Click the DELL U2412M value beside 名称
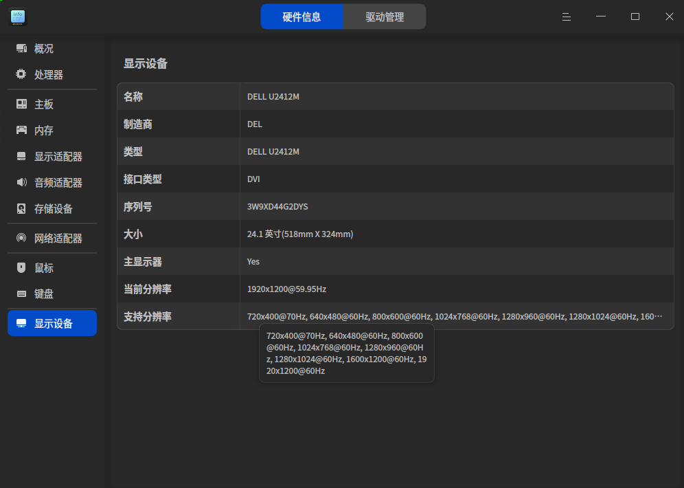This screenshot has height=488, width=684. [273, 97]
